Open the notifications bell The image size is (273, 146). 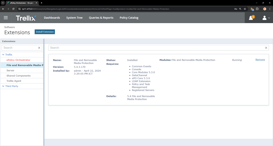click(x=251, y=18)
